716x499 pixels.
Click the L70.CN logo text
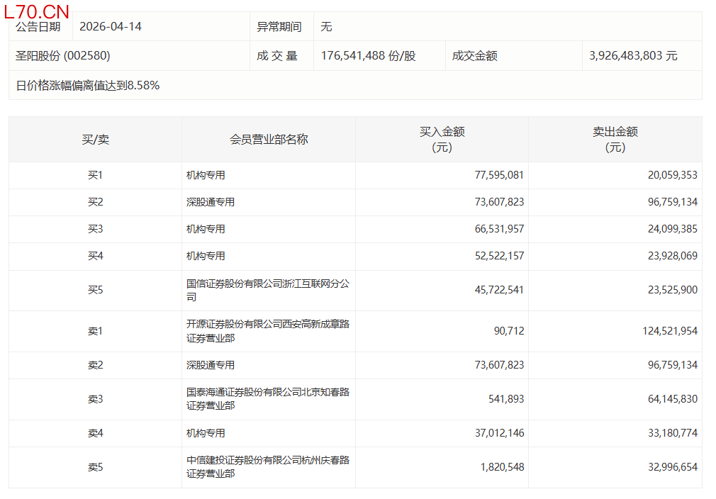(x=37, y=11)
